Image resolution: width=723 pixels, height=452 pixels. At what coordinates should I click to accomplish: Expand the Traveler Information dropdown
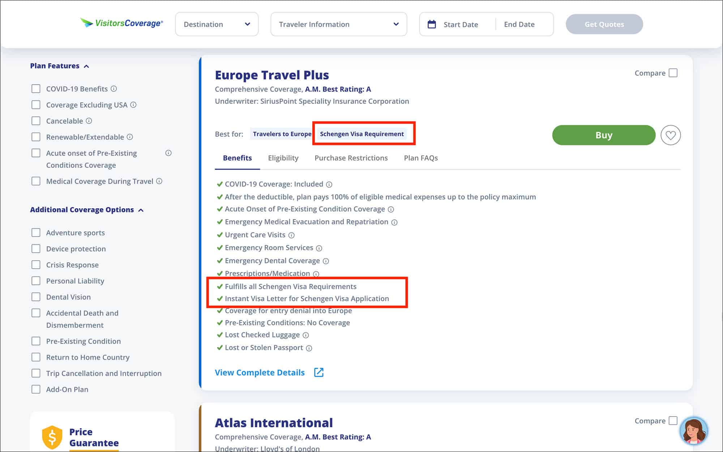[x=338, y=24]
